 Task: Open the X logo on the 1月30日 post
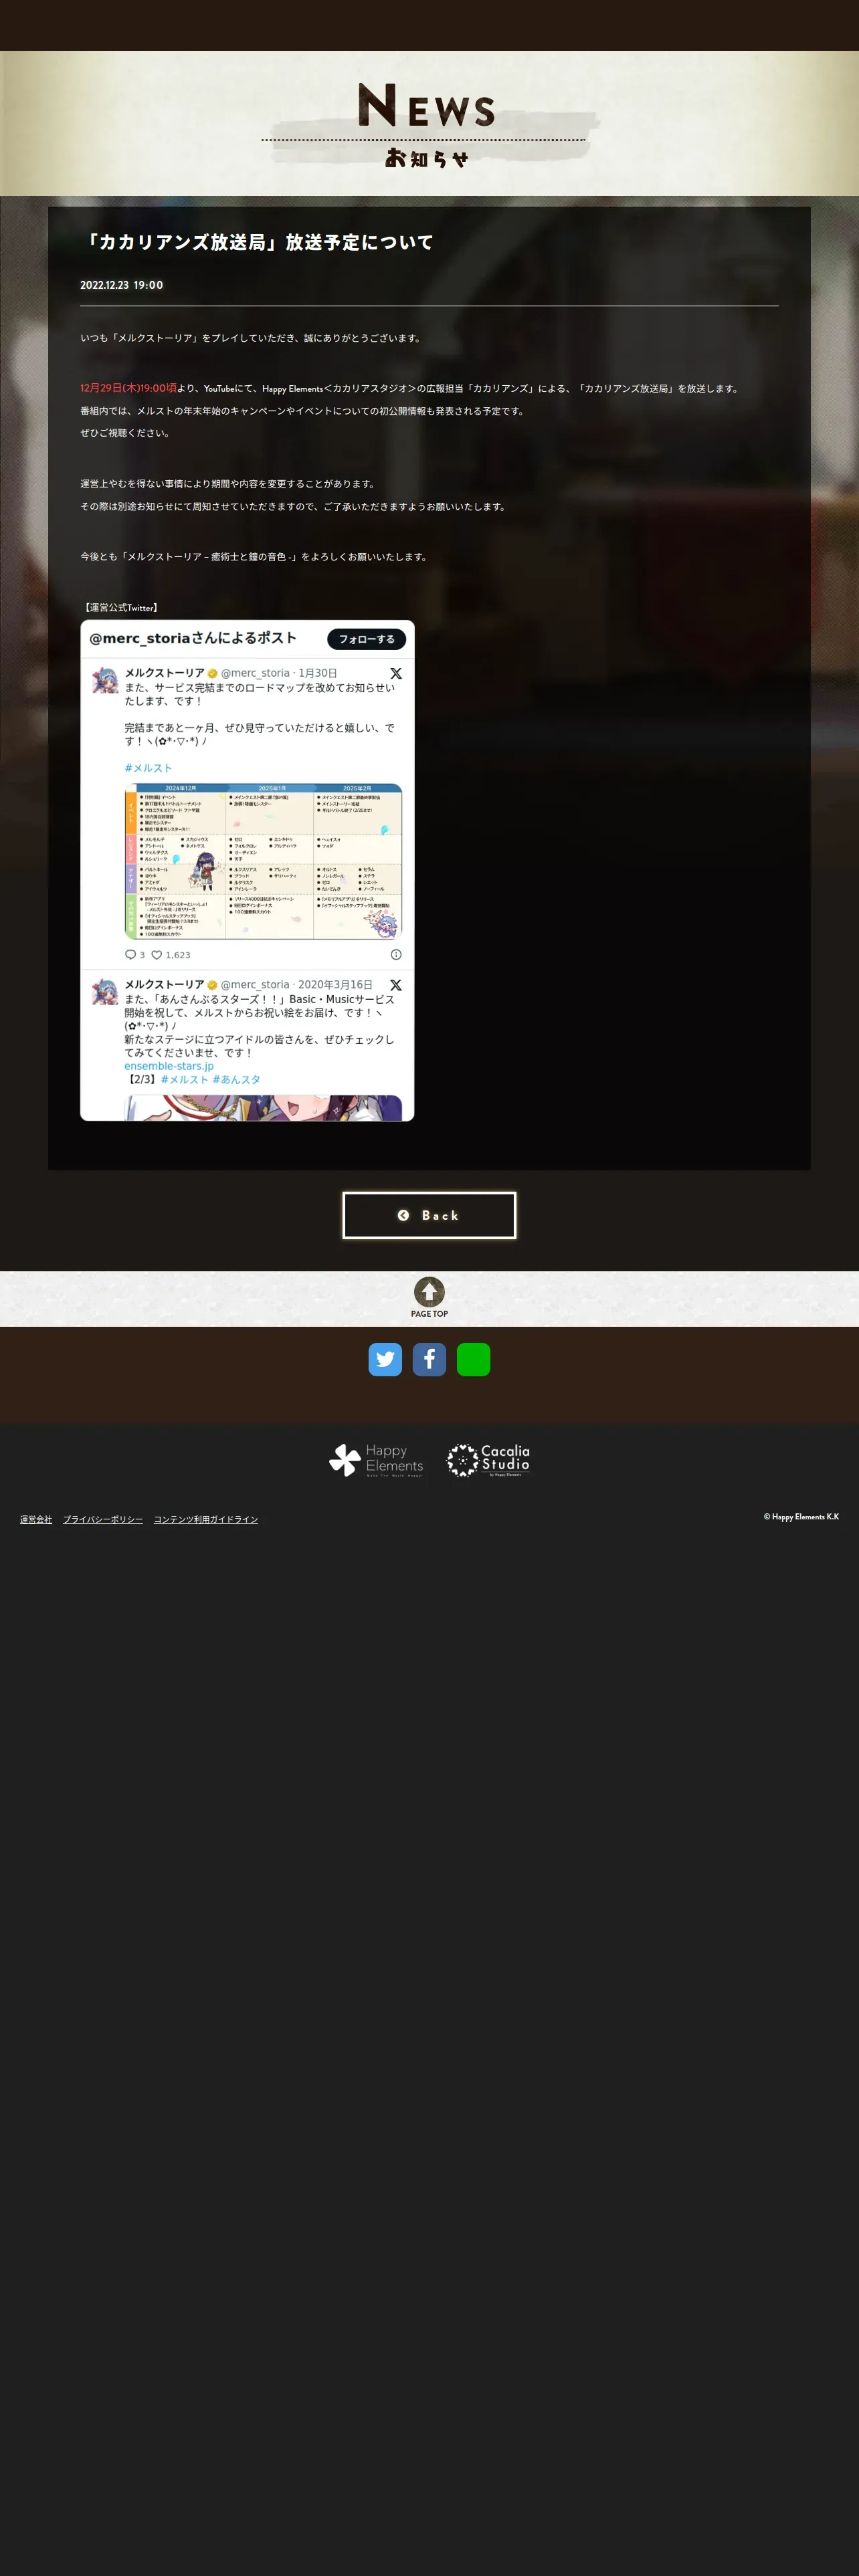[396, 673]
